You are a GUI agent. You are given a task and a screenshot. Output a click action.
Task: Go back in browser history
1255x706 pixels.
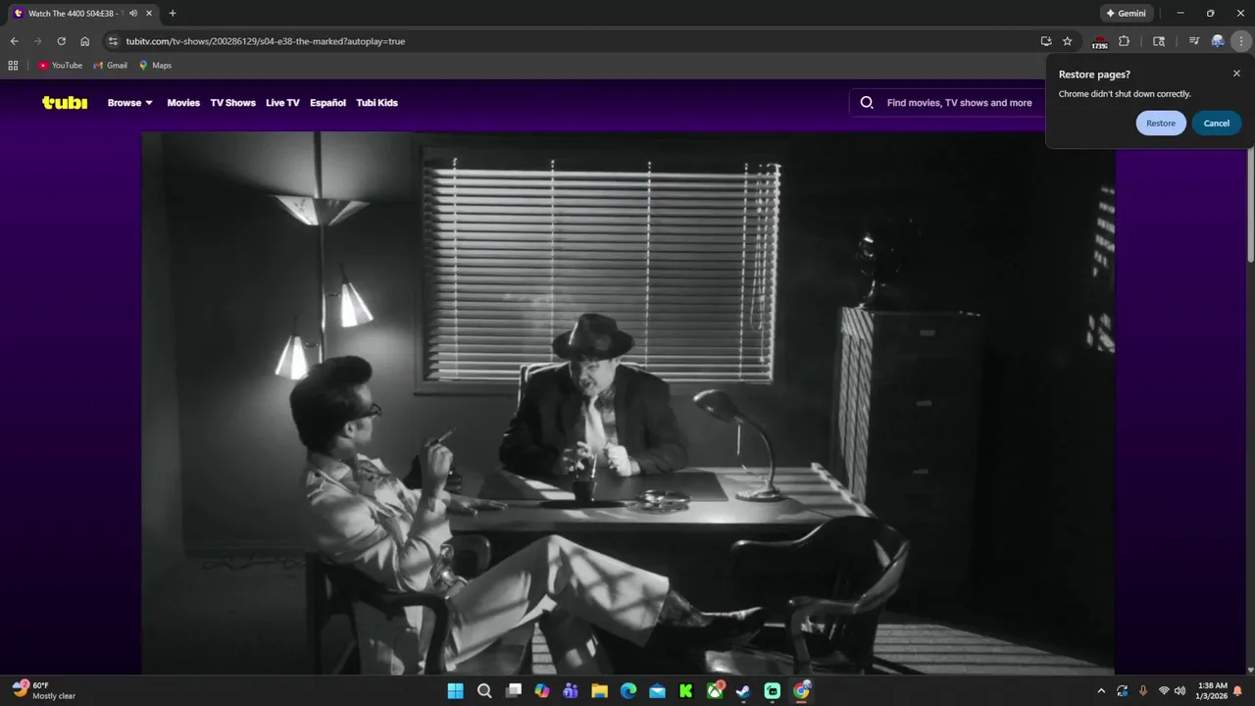[14, 41]
